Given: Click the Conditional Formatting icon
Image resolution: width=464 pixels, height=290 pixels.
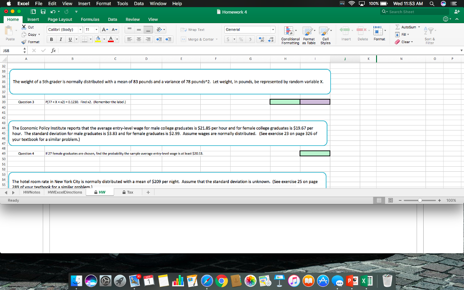Looking at the screenshot, I should click(289, 31).
